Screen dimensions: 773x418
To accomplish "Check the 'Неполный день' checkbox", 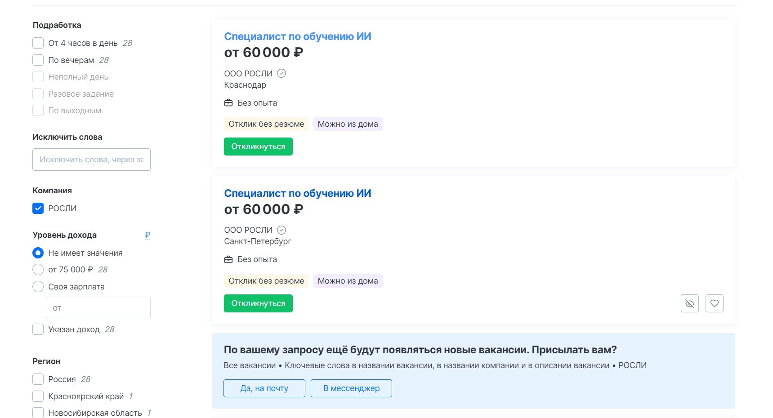I will coord(38,77).
